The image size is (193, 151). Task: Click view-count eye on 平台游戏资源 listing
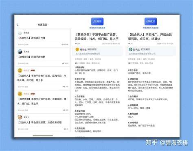(x=65, y=129)
